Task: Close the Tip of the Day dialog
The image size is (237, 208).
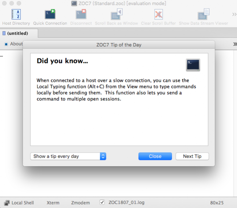Action: pyautogui.click(x=155, y=156)
